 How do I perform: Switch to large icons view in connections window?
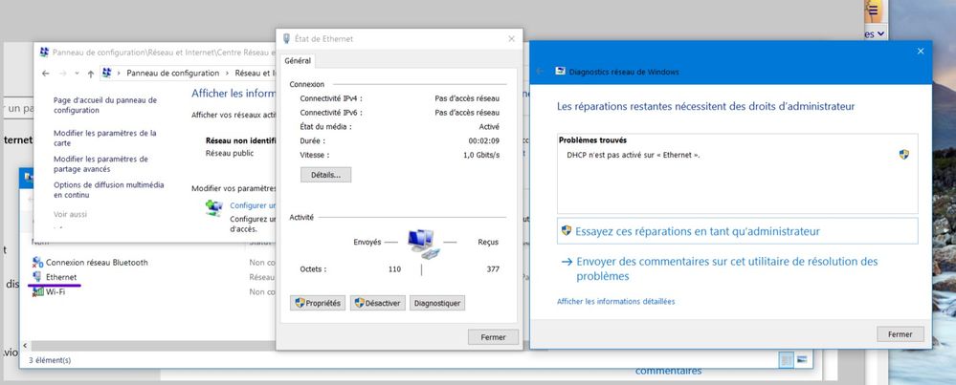802,360
